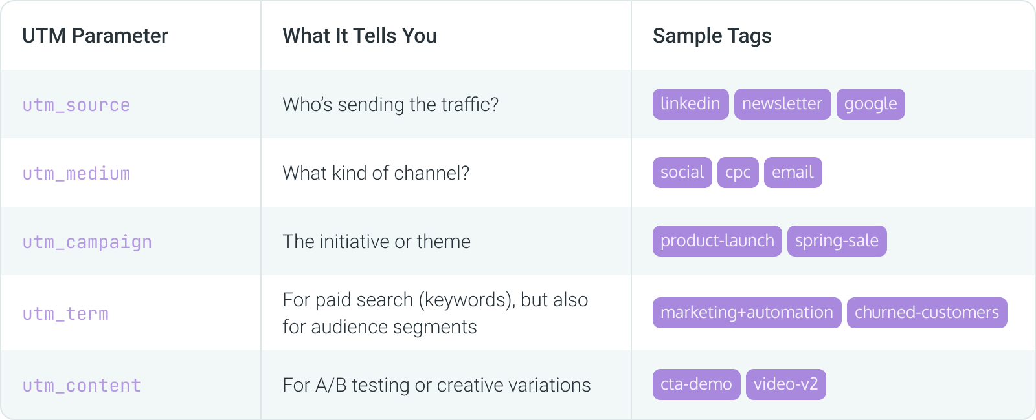Select the video-v2 tag

[785, 384]
